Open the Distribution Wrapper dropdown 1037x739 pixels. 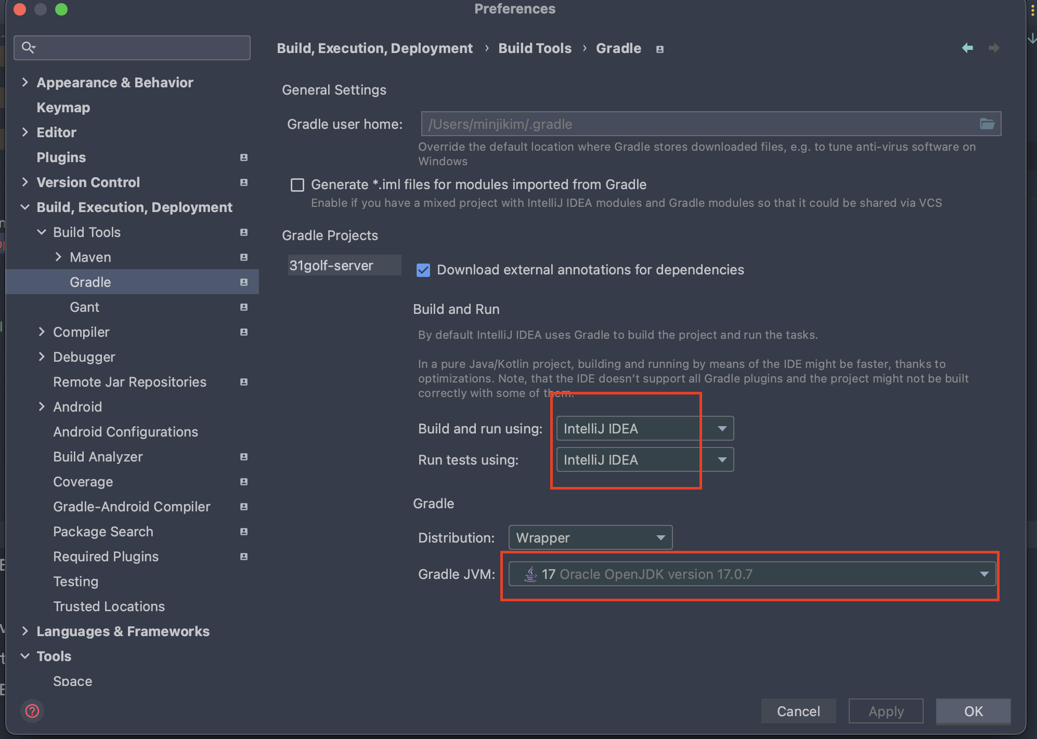590,538
